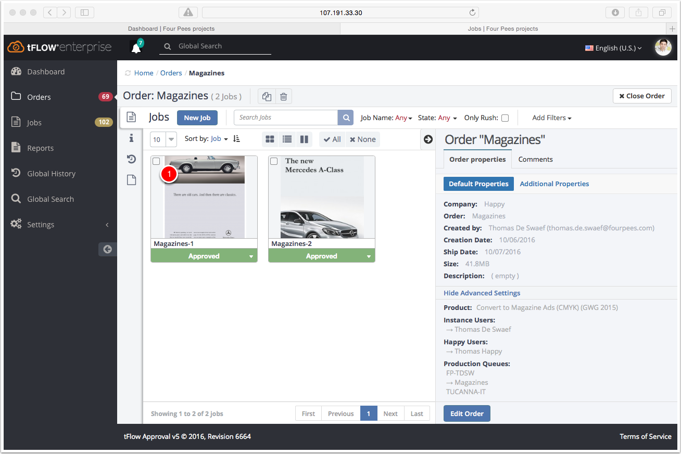Screen dimensions: 681x454
Task: Open Magazines-1 Approved status dropdown arrow
Action: click(x=251, y=256)
